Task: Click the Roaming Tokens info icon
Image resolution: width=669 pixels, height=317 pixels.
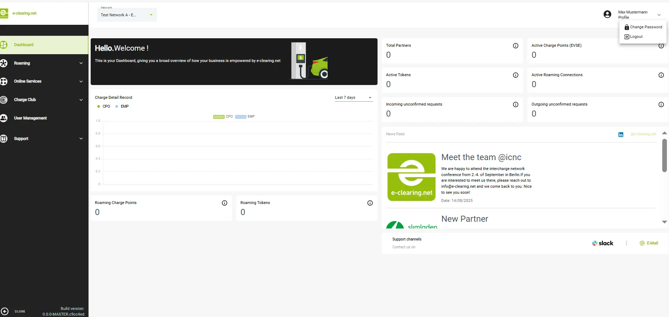Action: (x=370, y=203)
